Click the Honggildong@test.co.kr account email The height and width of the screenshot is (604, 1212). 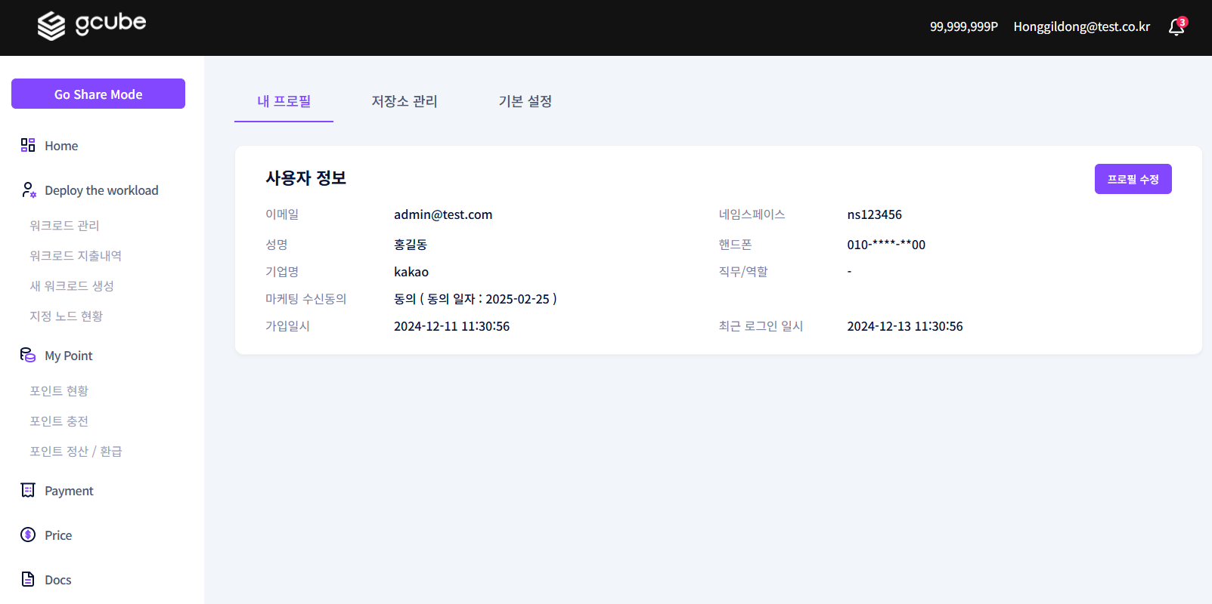[1081, 26]
